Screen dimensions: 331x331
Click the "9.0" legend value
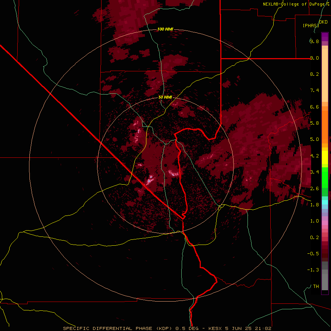point(314,58)
